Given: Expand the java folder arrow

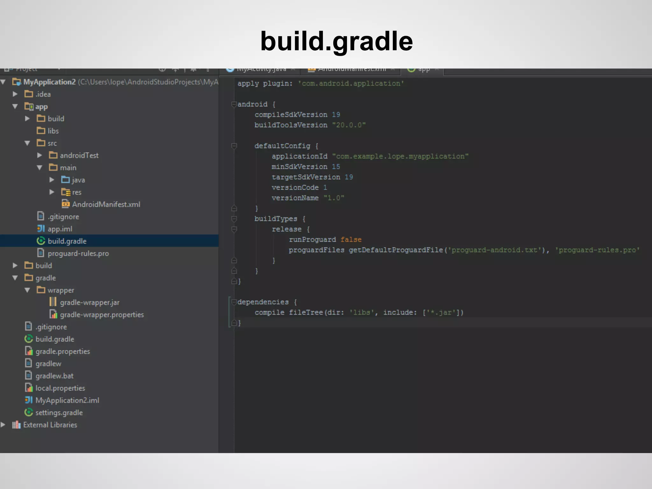Looking at the screenshot, I should [52, 180].
